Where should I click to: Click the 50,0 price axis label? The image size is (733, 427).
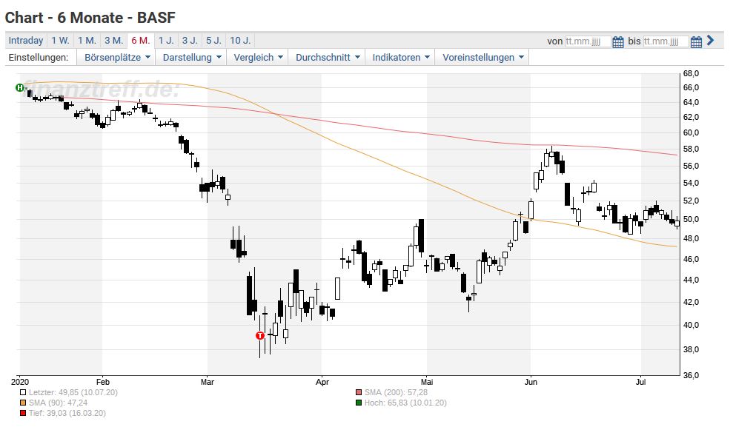(x=691, y=219)
